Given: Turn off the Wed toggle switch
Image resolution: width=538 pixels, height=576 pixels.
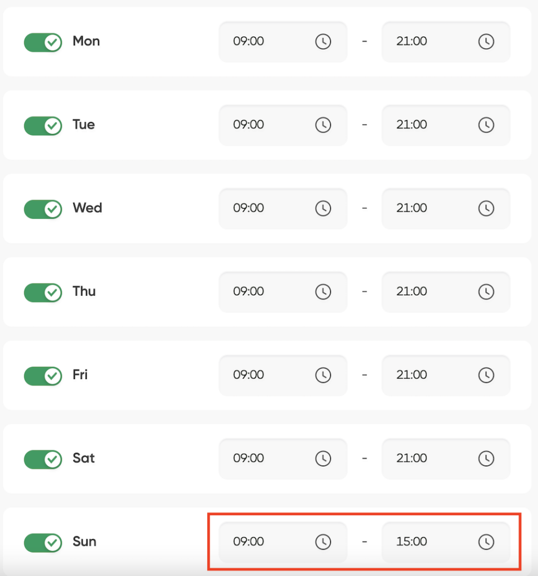Looking at the screenshot, I should (43, 209).
